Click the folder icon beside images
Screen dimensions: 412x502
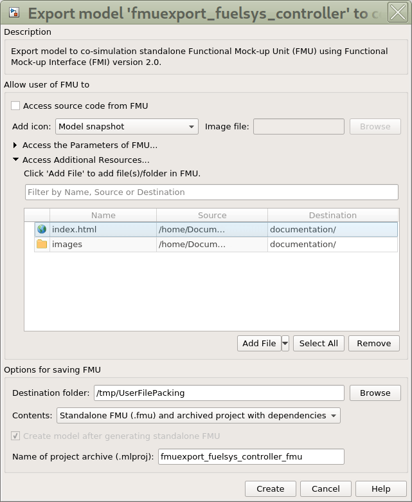[x=42, y=245]
